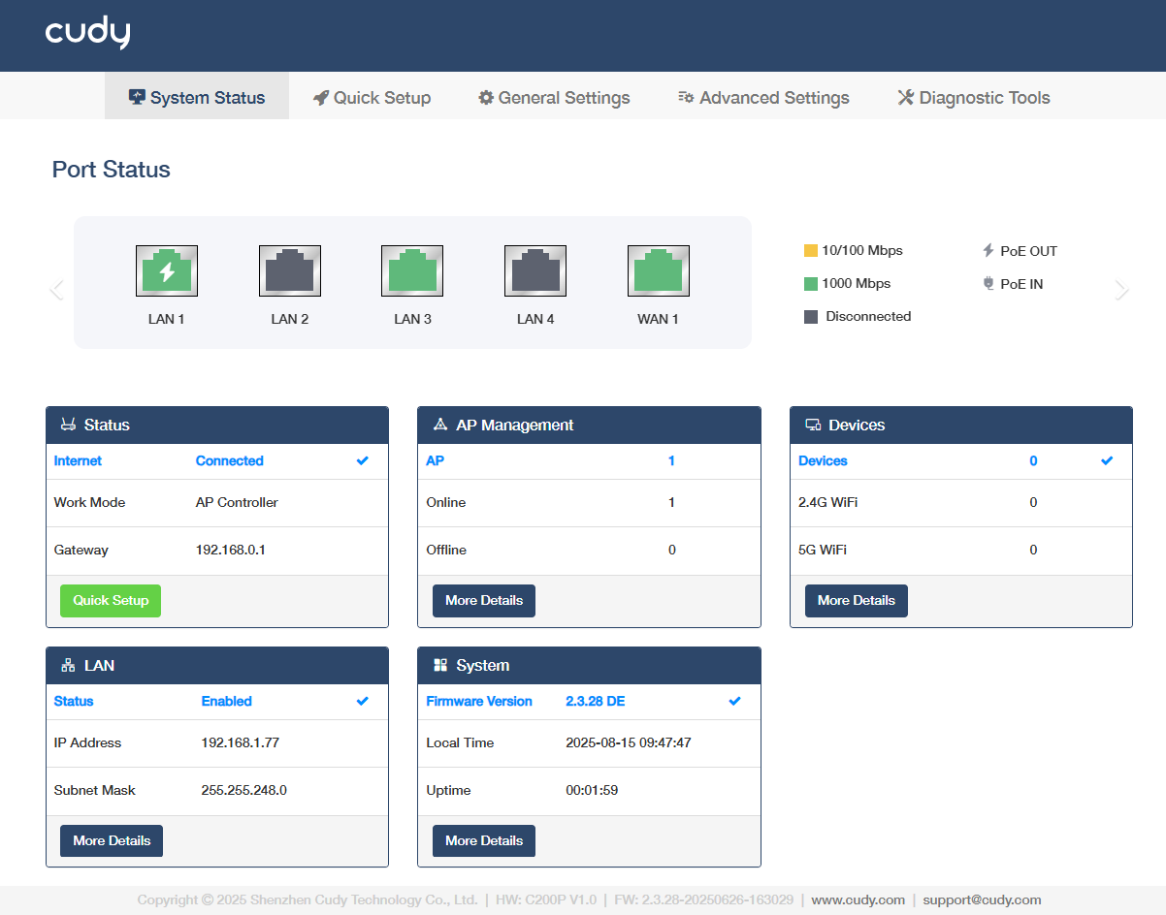Viewport: 1166px width, 915px height.
Task: Click the Online row label in AP Management
Action: [446, 502]
